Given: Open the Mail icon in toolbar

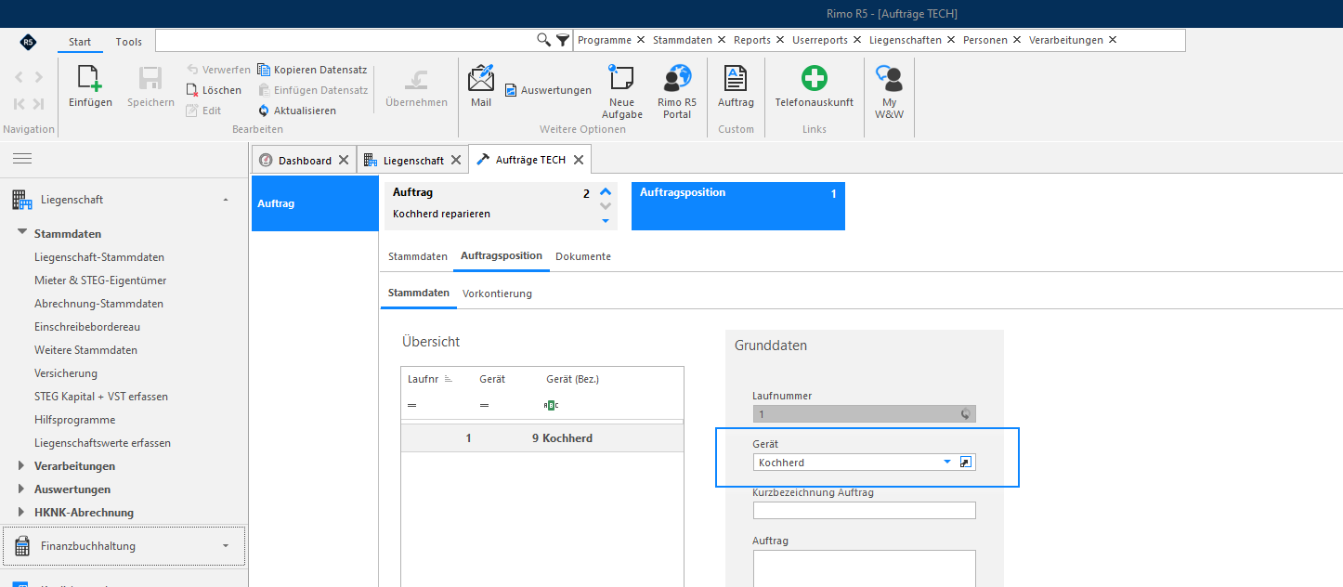Looking at the screenshot, I should [x=481, y=78].
